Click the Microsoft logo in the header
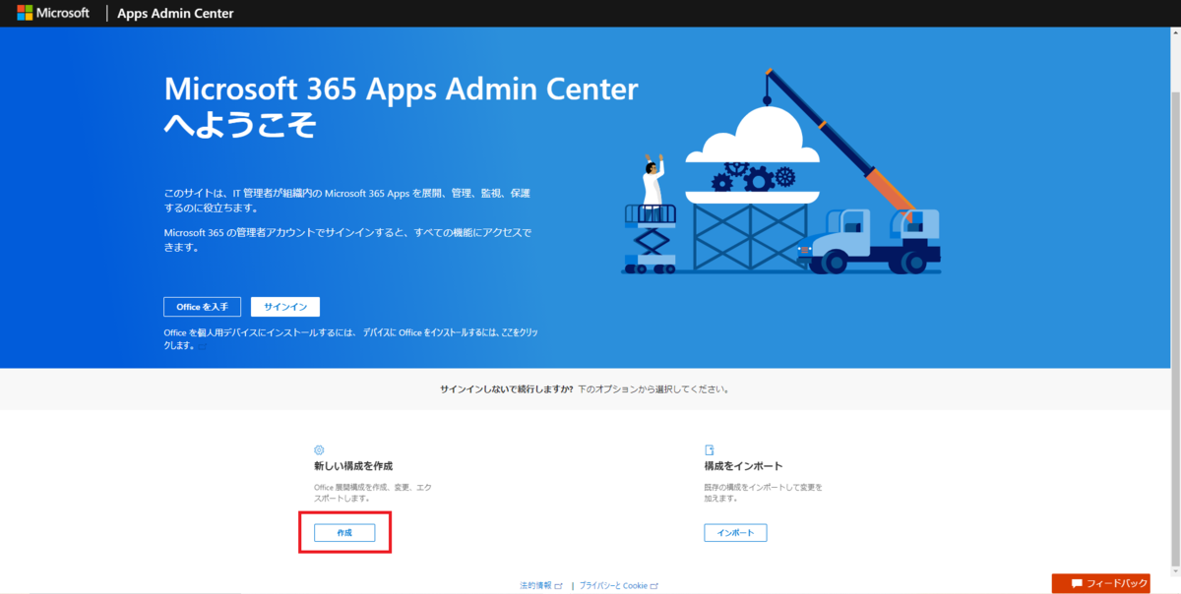The width and height of the screenshot is (1181, 594). click(x=54, y=13)
